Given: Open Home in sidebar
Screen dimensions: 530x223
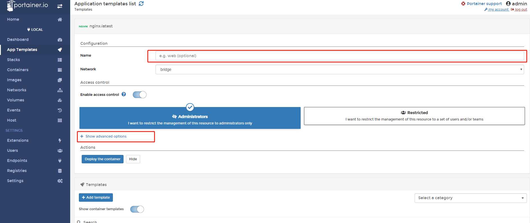Looking at the screenshot, I should pos(35,19).
